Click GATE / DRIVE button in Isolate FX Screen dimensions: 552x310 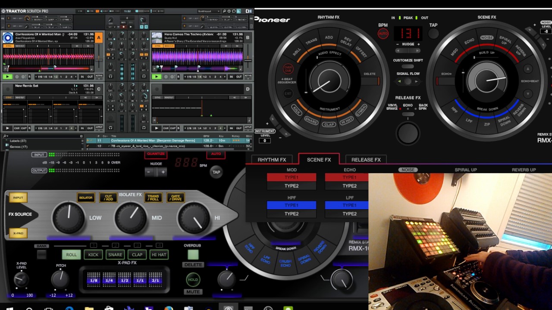[176, 198]
